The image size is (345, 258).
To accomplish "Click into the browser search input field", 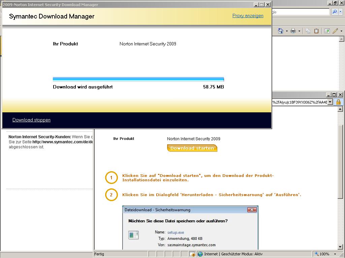I will (x=301, y=12).
